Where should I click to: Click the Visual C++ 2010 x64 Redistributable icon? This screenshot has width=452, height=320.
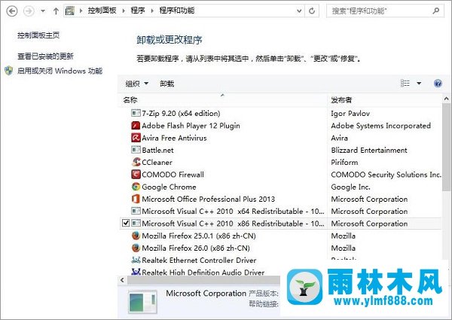pyautogui.click(x=136, y=211)
